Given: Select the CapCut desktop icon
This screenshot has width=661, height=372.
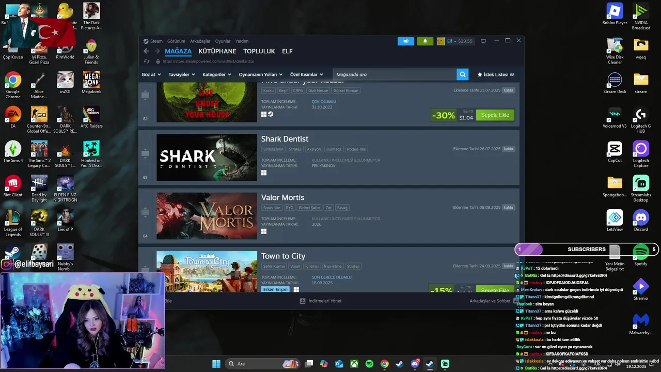Looking at the screenshot, I should [615, 152].
